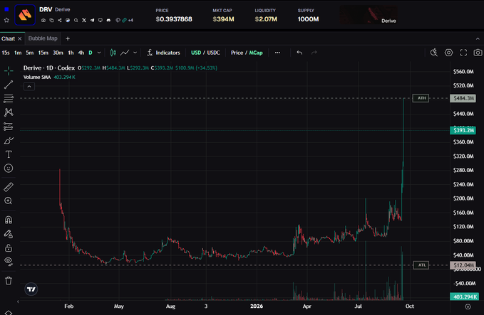This screenshot has width=484, height=315.
Task: Click the quick search icon in chart toolbar
Action: (x=434, y=53)
